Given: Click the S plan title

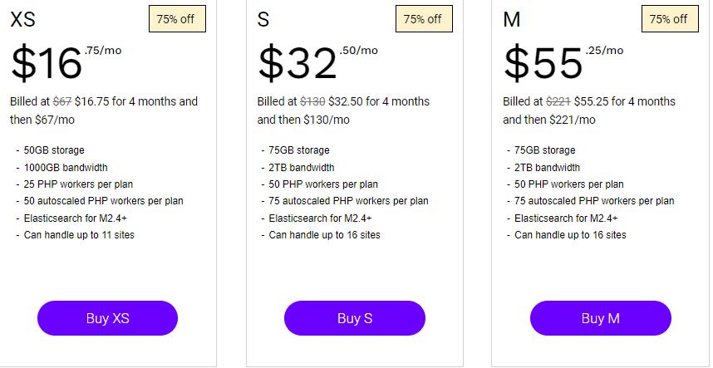Looking at the screenshot, I should [263, 21].
